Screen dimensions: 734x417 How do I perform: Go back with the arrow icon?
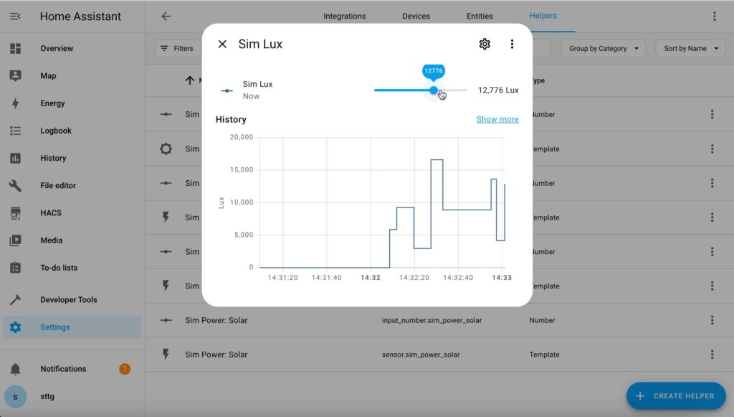166,17
